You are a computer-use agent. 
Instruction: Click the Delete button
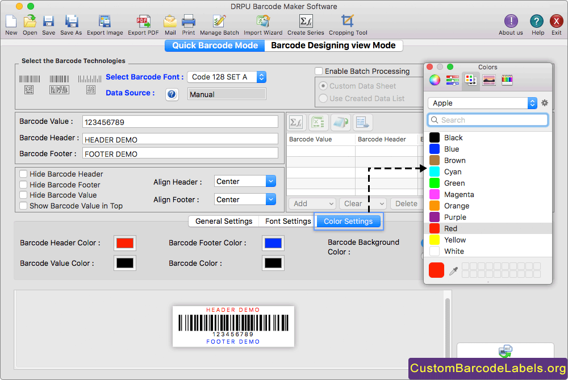[406, 203]
